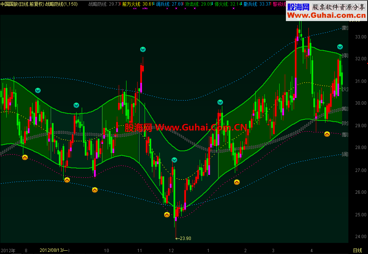Click the 撤兵线: 33.37 legend value
Image resolution: width=368 pixels, height=254 pixels.
click(257, 4)
